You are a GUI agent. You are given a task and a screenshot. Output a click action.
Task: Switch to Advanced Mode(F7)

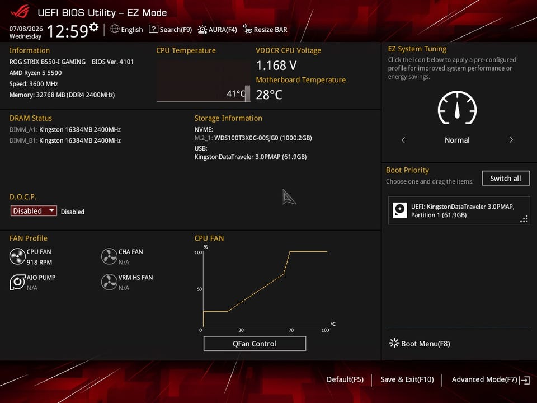pyautogui.click(x=491, y=379)
